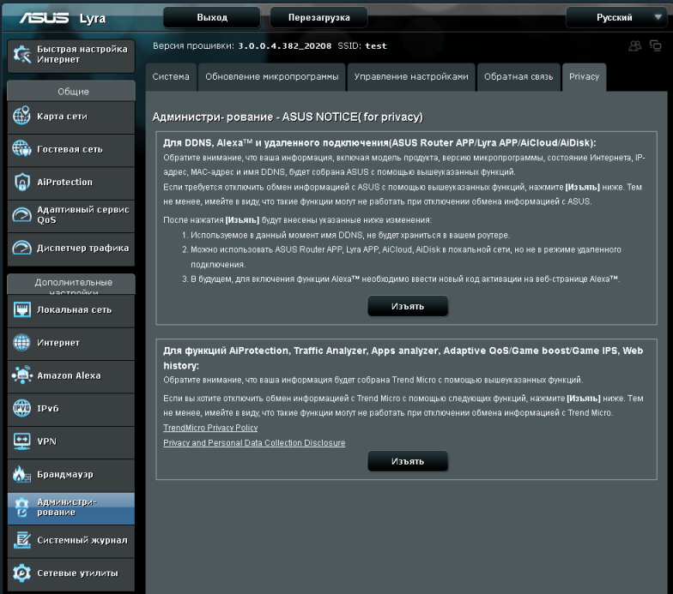673x594 pixels.
Task: Open the Диспетчер трафика menu label
Action: pyautogui.click(x=82, y=248)
